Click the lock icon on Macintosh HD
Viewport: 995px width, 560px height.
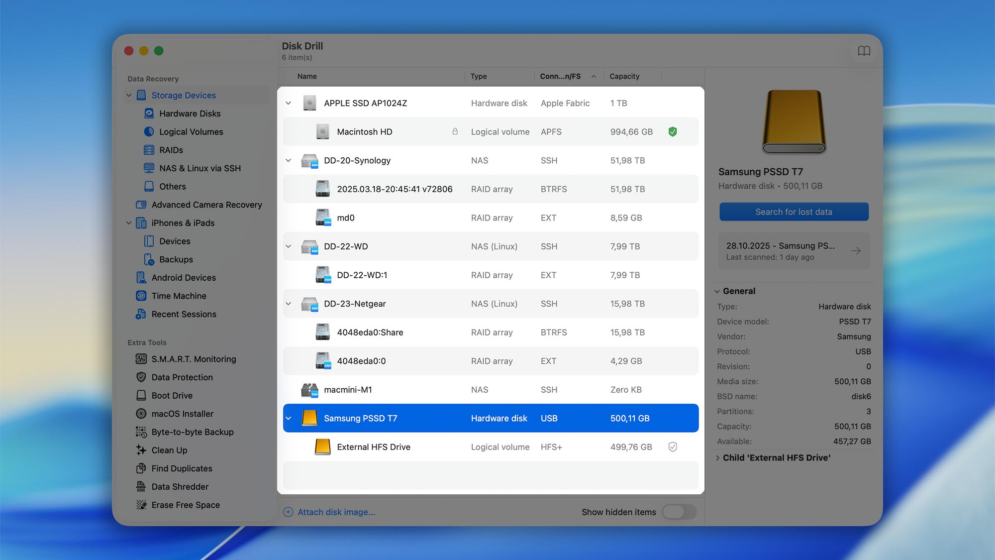(454, 131)
